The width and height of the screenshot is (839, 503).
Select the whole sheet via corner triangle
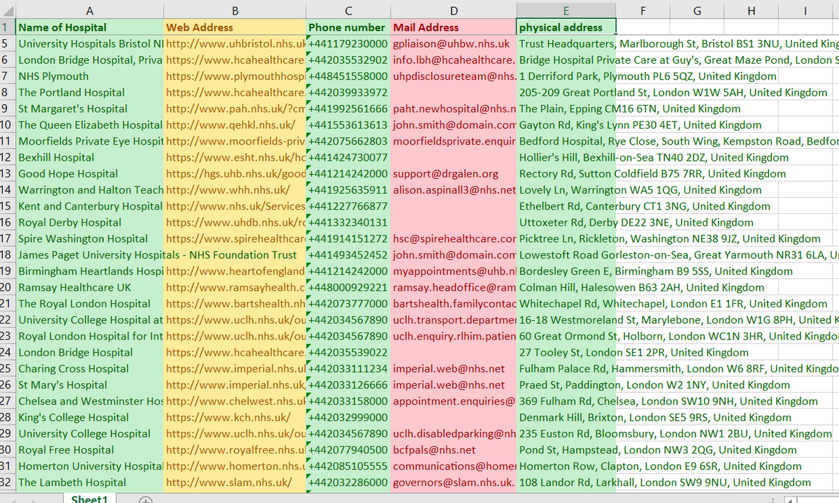tap(7, 10)
